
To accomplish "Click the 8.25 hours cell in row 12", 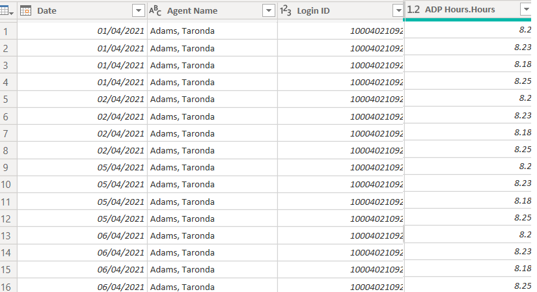I will [x=468, y=217].
